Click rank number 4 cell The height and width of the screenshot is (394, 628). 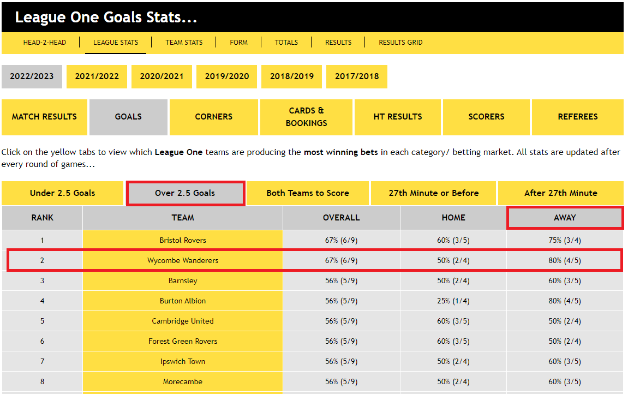pos(43,301)
